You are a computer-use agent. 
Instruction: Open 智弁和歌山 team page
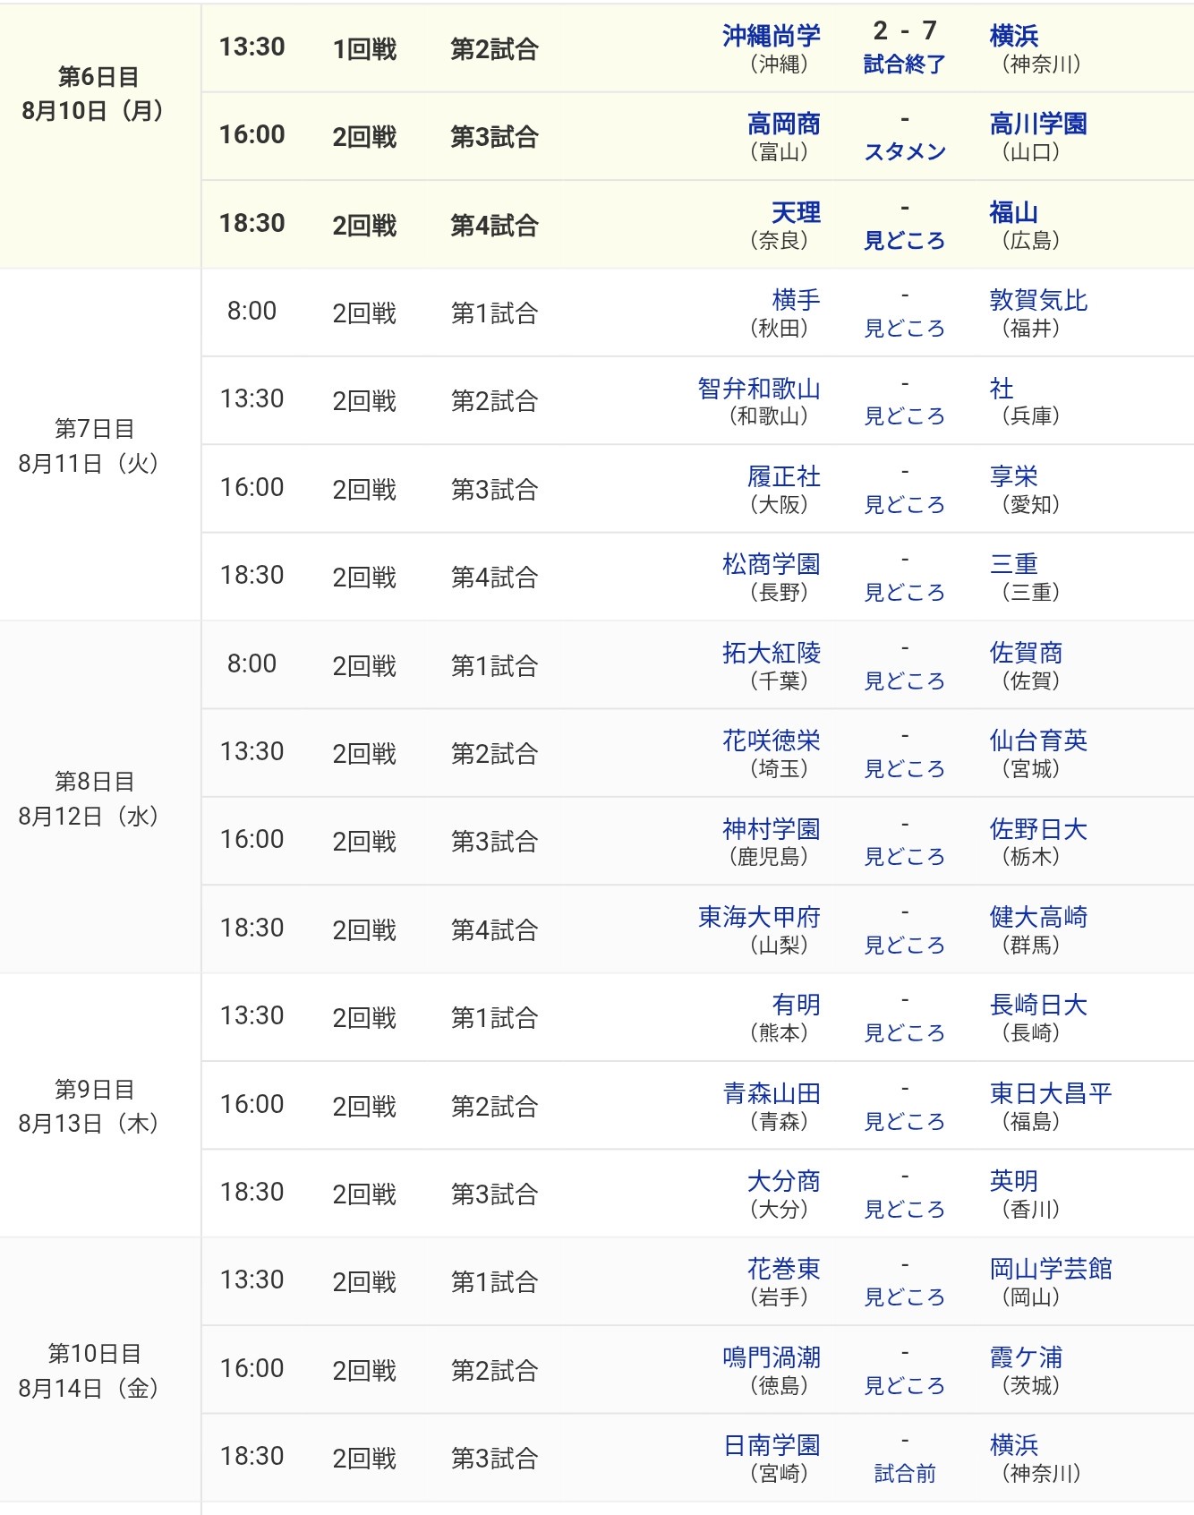759,389
